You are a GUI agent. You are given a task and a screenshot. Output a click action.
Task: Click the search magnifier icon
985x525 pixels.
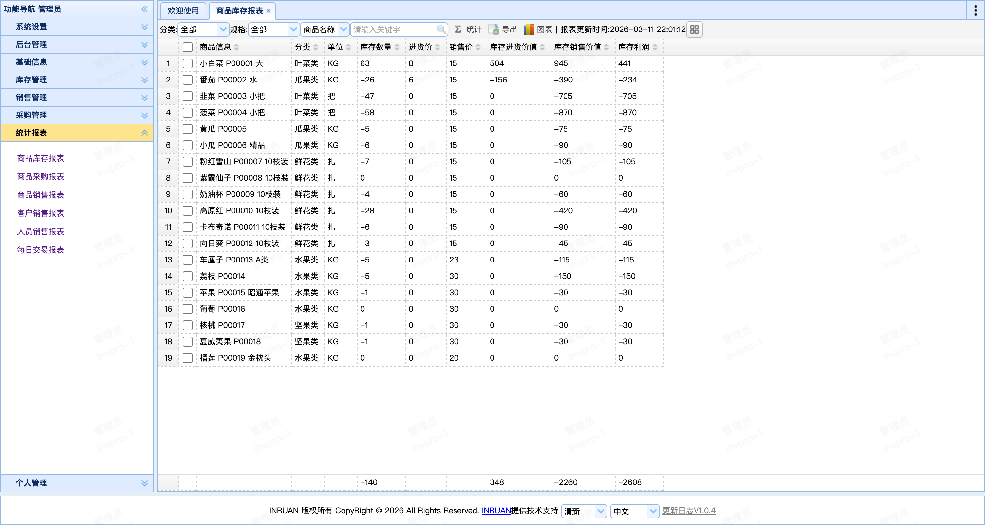[x=441, y=29]
